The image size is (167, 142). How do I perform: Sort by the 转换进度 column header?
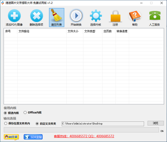click(122, 31)
